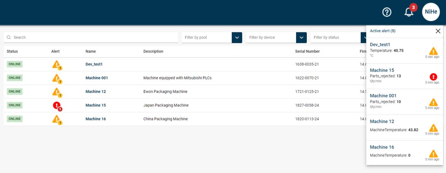Screen dimensions: 446x173
Task: Click warning alert icon in Machine 001 row
Action: [56, 78]
